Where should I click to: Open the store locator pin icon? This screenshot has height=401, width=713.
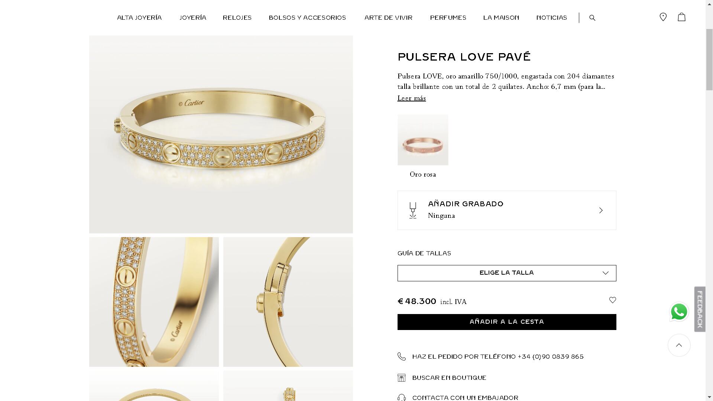pos(663,17)
